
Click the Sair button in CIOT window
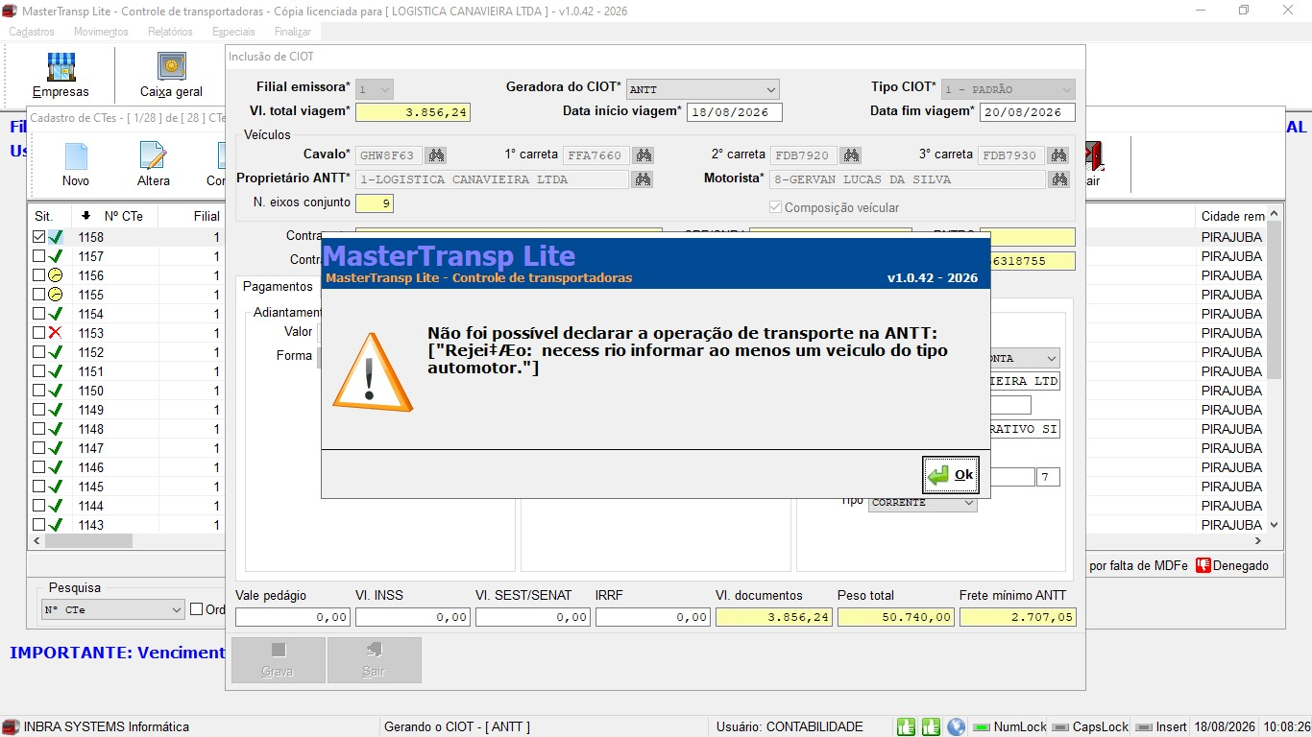(x=374, y=660)
